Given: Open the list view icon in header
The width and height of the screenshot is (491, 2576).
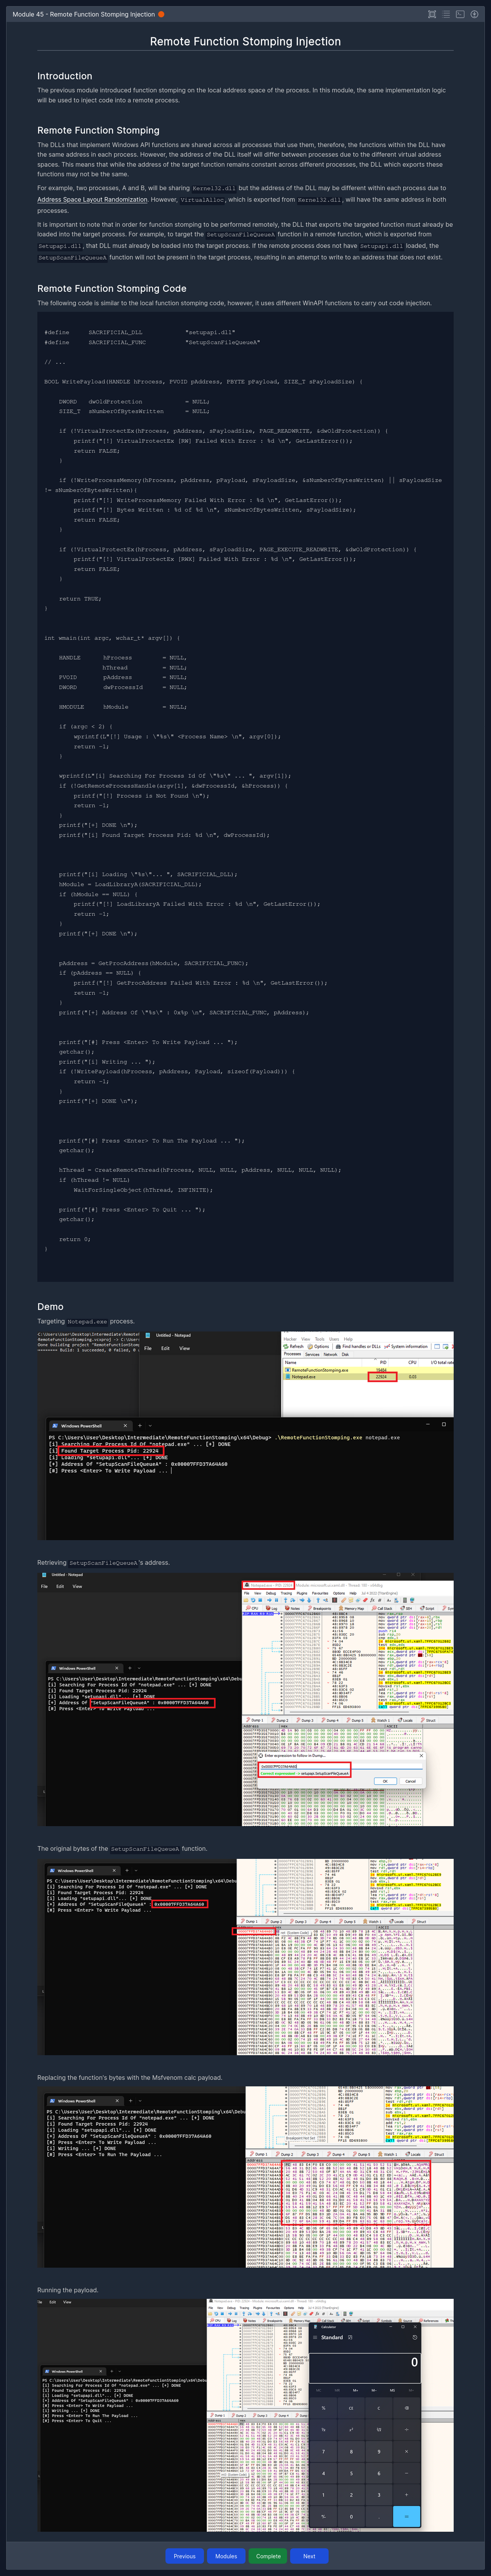Looking at the screenshot, I should coord(446,14).
